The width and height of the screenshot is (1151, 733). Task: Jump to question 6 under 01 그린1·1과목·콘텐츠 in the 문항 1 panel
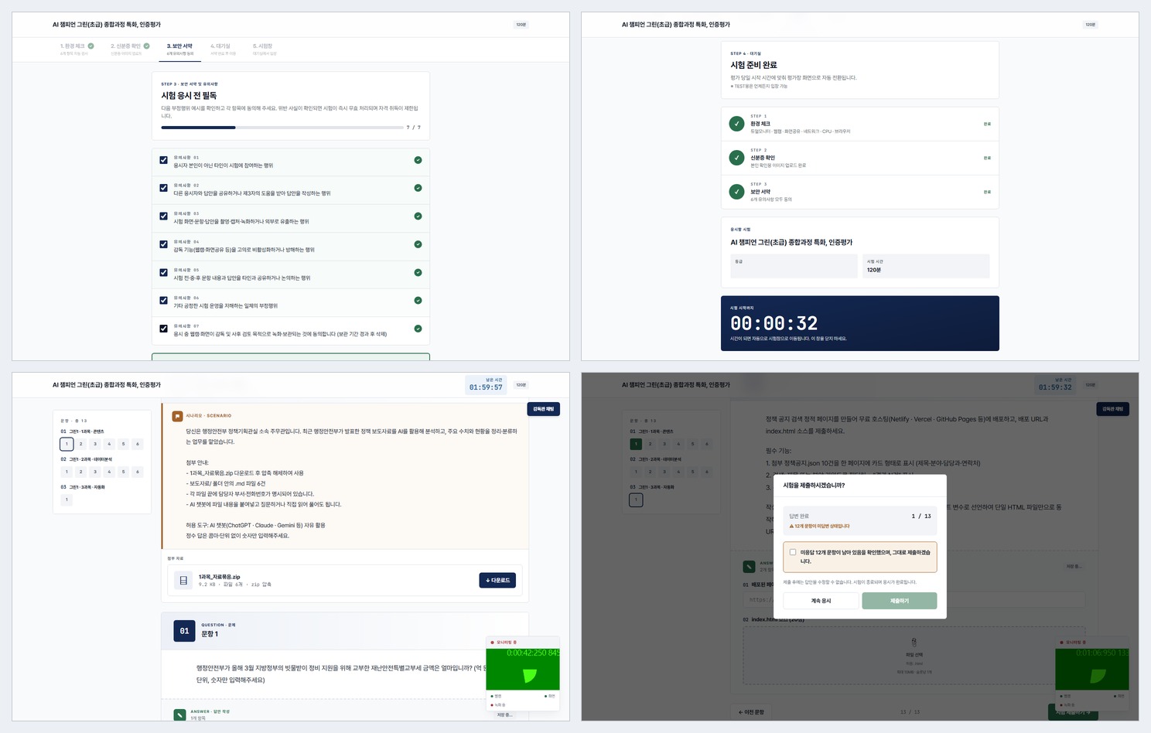(x=138, y=444)
